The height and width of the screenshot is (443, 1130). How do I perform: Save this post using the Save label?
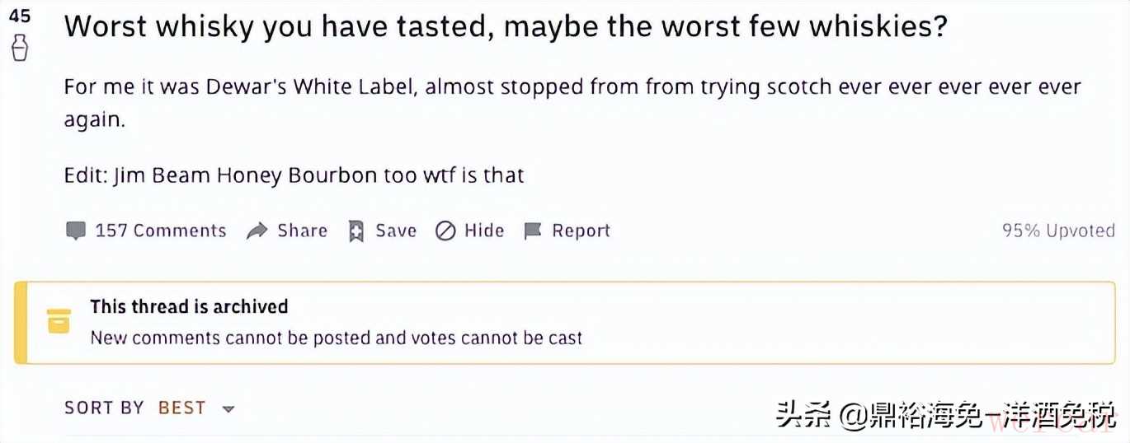pyautogui.click(x=396, y=231)
